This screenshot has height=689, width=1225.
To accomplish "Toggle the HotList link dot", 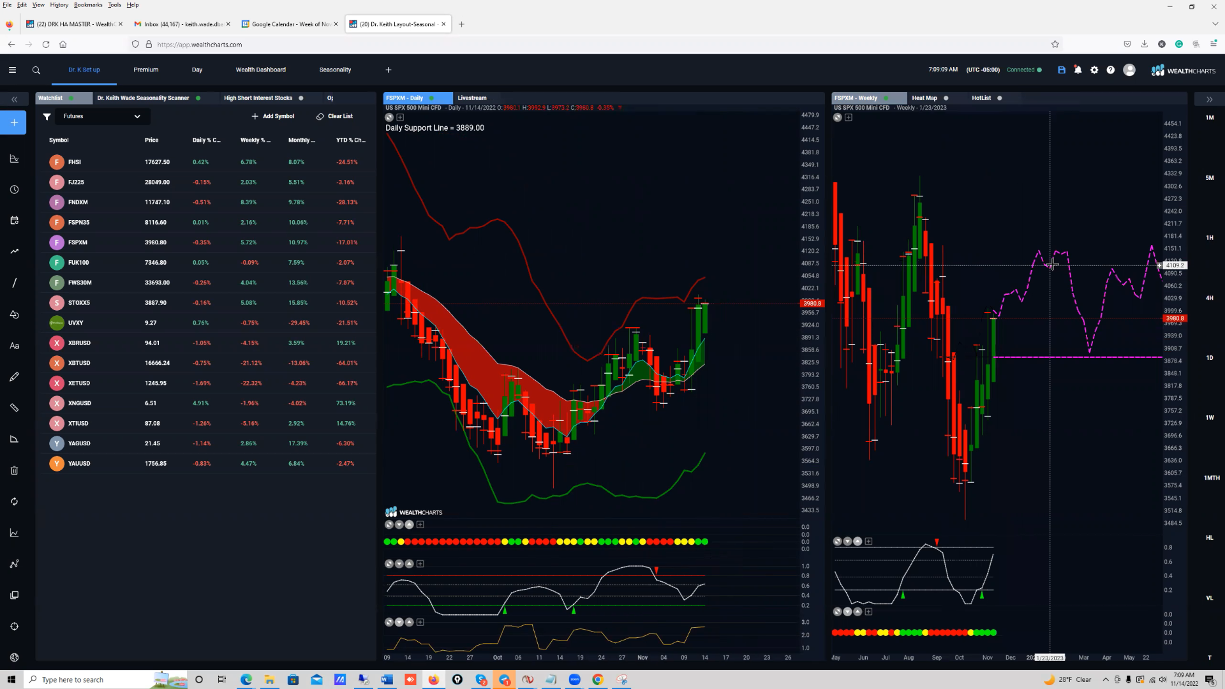I will pyautogui.click(x=1000, y=98).
